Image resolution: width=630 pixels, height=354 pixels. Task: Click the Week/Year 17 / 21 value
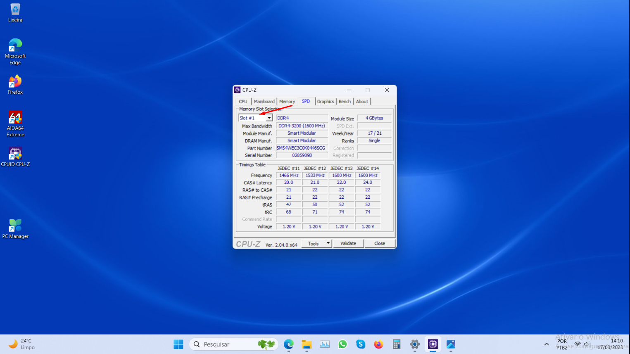click(374, 133)
